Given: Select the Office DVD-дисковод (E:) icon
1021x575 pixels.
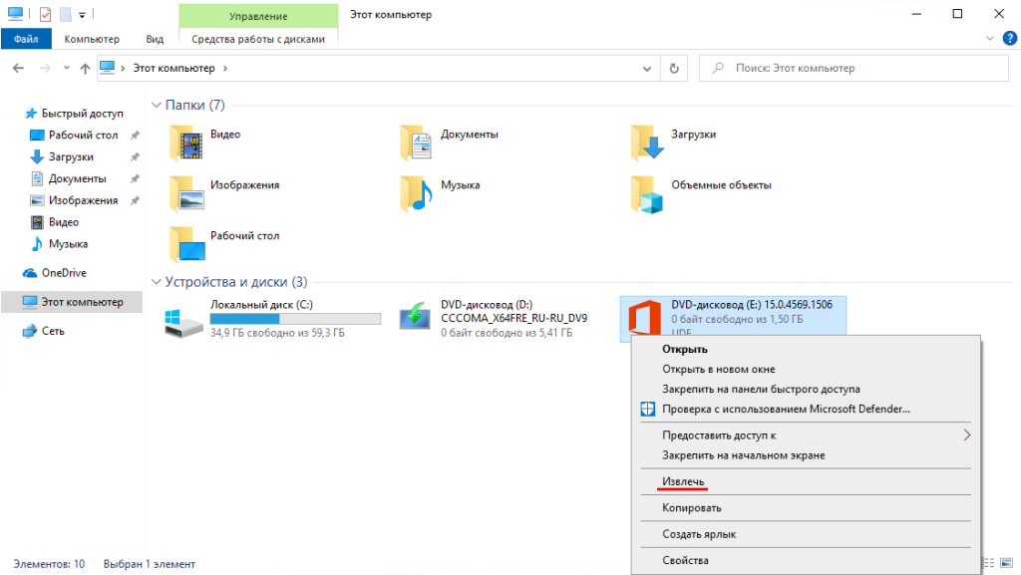Looking at the screenshot, I should (x=645, y=318).
